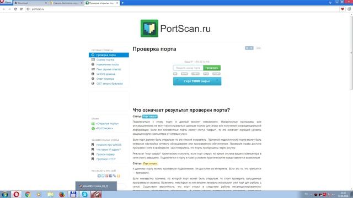The width and height of the screenshot is (353, 198).
Task: Go forward to the next page
Action: [x=9, y=9]
